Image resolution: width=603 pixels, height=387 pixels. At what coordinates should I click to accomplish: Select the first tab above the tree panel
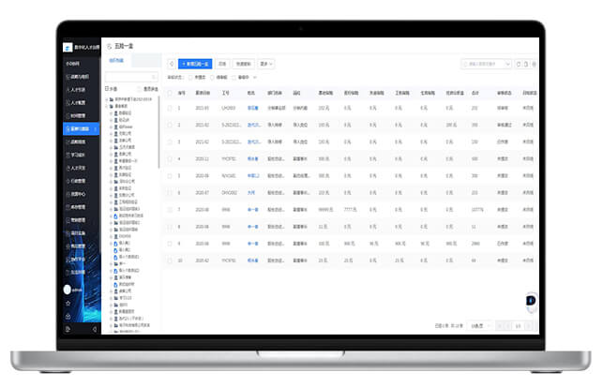tap(117, 59)
